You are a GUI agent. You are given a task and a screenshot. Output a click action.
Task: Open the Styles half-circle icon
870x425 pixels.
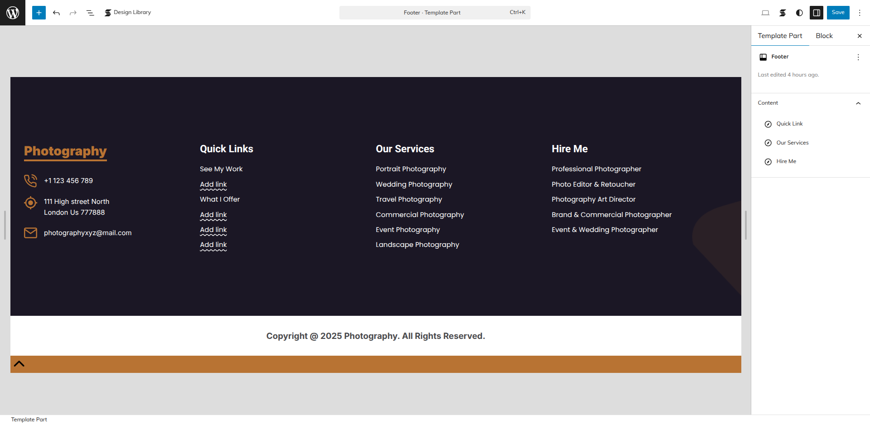pos(799,13)
